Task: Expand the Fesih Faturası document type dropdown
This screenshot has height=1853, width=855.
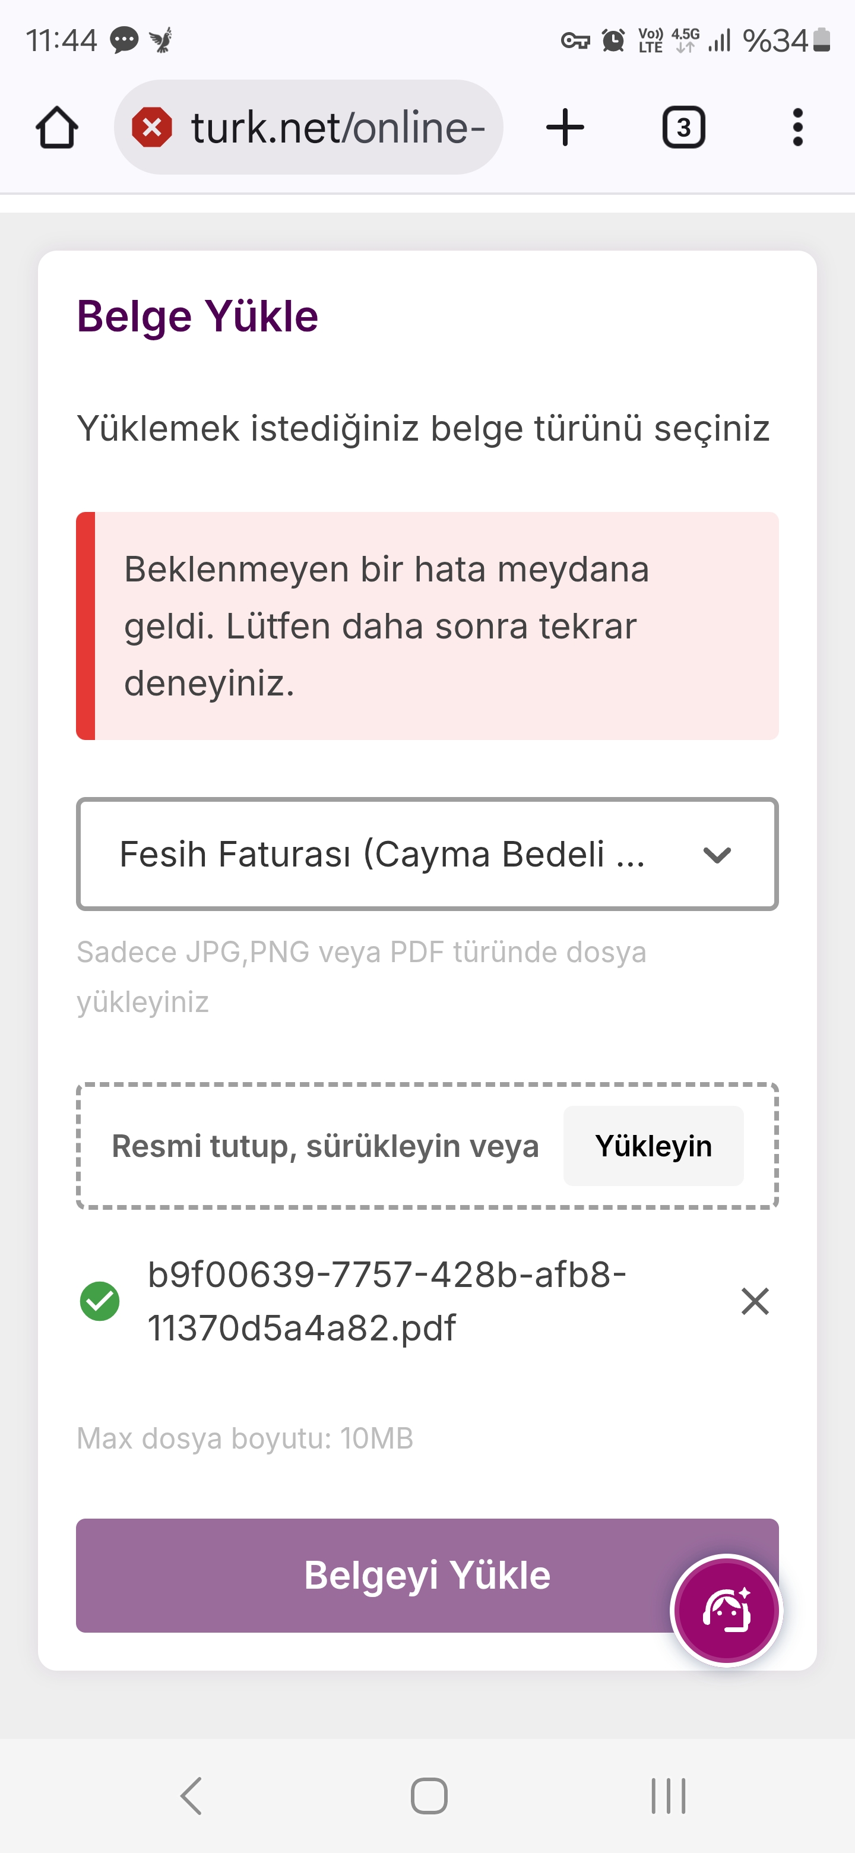Action: [x=381, y=855]
